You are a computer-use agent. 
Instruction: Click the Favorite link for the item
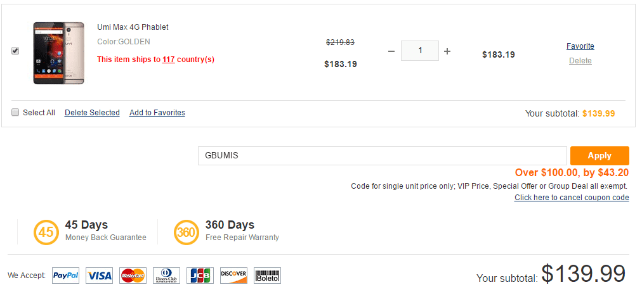click(x=580, y=46)
